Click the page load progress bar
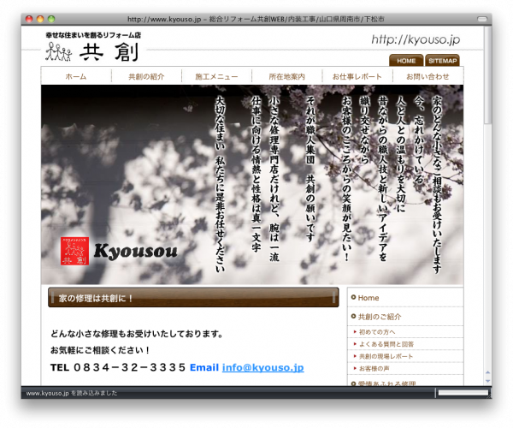 (x=463, y=393)
